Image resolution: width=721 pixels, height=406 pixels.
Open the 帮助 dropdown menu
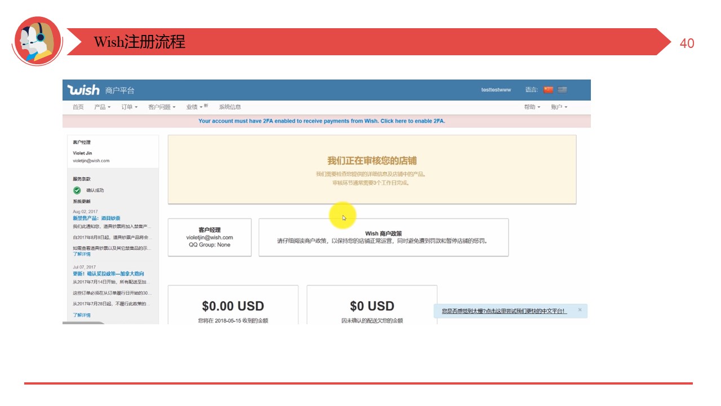[532, 107]
